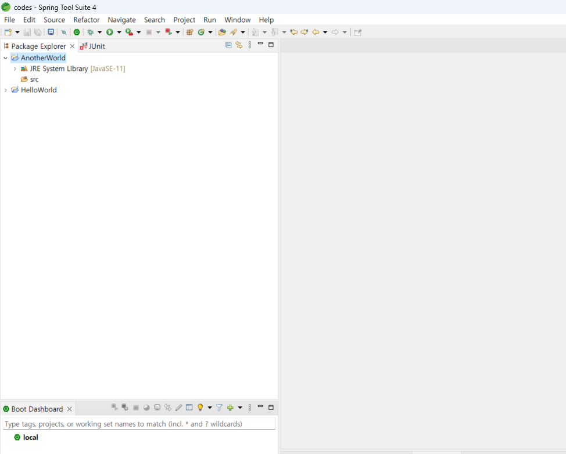566x454 pixels.
Task: Open the light bulb dropdown arrow
Action: 210,408
